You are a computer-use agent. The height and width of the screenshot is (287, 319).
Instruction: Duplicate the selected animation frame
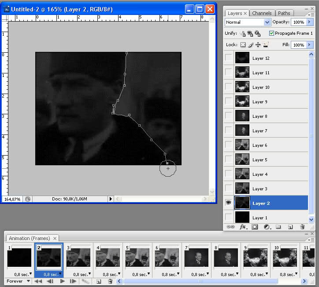[99, 281]
